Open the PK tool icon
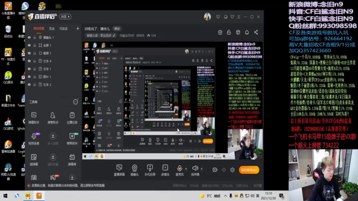The height and width of the screenshot is (201, 358). [53, 177]
